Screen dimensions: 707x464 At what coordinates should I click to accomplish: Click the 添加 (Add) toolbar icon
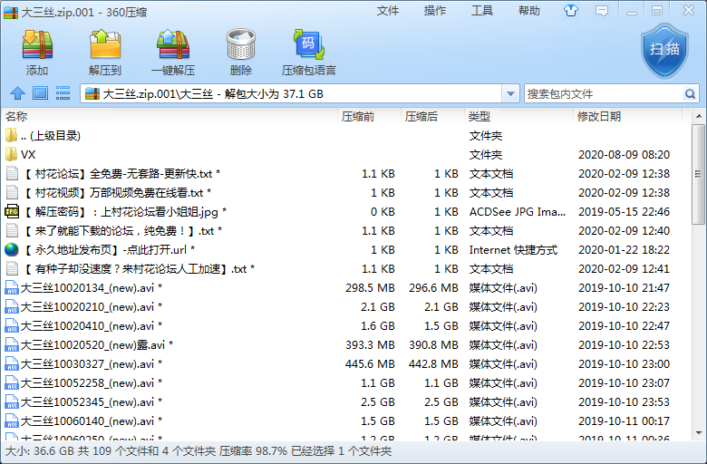pyautogui.click(x=37, y=51)
